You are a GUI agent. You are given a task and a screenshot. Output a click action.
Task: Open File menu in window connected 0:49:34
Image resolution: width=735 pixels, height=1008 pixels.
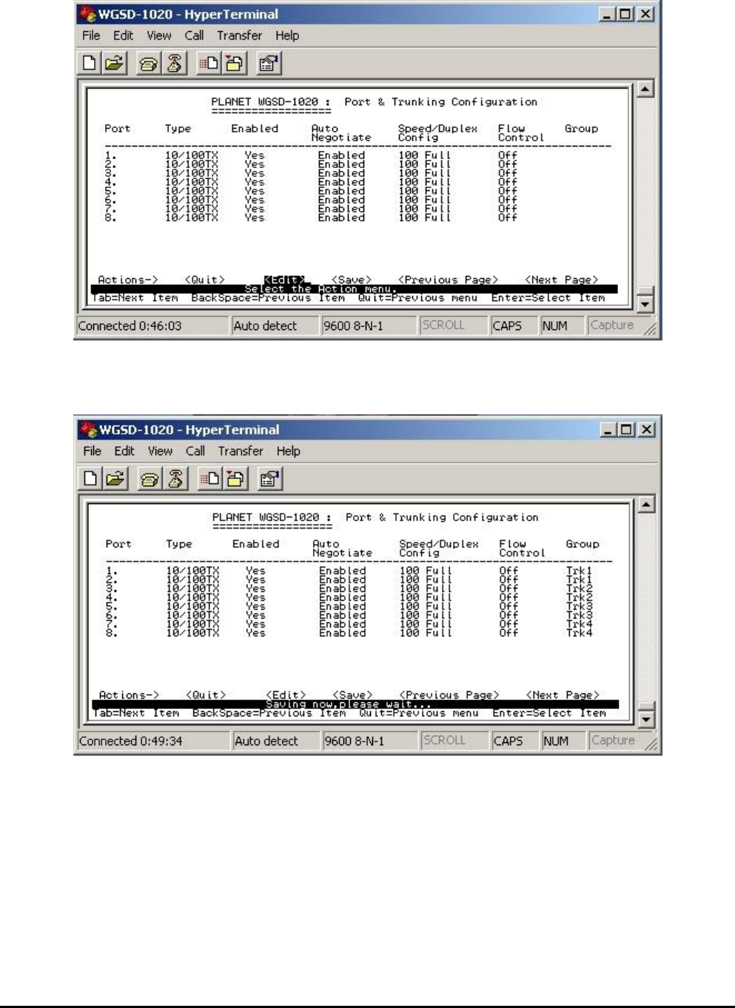coord(93,451)
